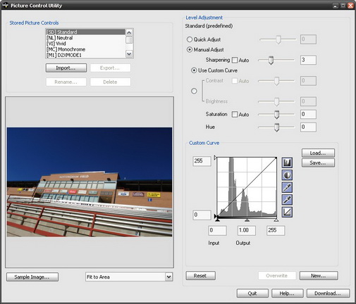Image resolution: width=356 pixels, height=304 pixels.
Task: Click the white point input field below curve
Action: [x=276, y=230]
